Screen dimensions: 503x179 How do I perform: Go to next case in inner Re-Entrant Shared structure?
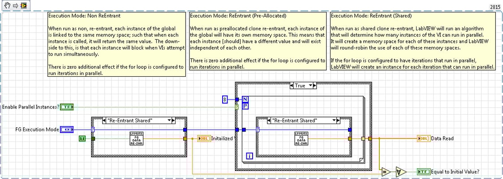pos(338,121)
